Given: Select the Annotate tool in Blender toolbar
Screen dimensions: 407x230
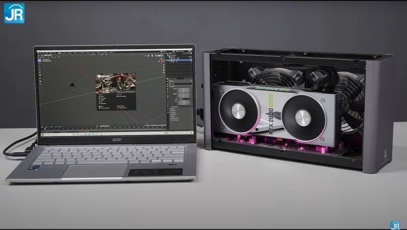Looking at the screenshot, I should (40, 78).
